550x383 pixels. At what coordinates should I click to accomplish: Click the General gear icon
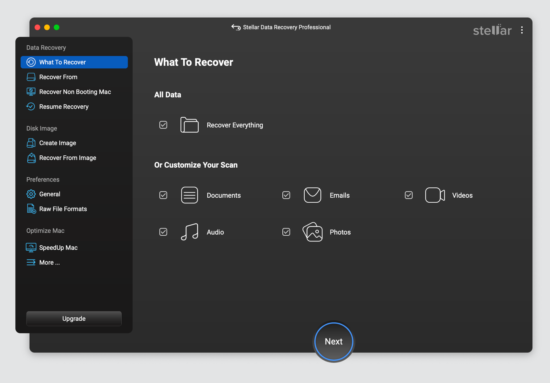(31, 194)
